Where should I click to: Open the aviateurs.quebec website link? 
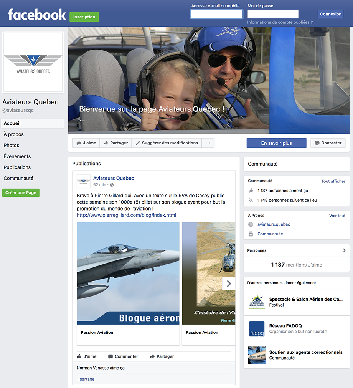(274, 224)
